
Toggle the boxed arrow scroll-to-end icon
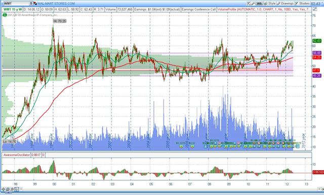tap(16, 189)
